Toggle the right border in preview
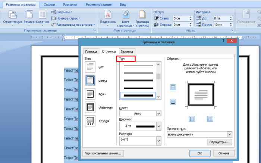Viewport: 261px width, 163px height. (x=210, y=119)
